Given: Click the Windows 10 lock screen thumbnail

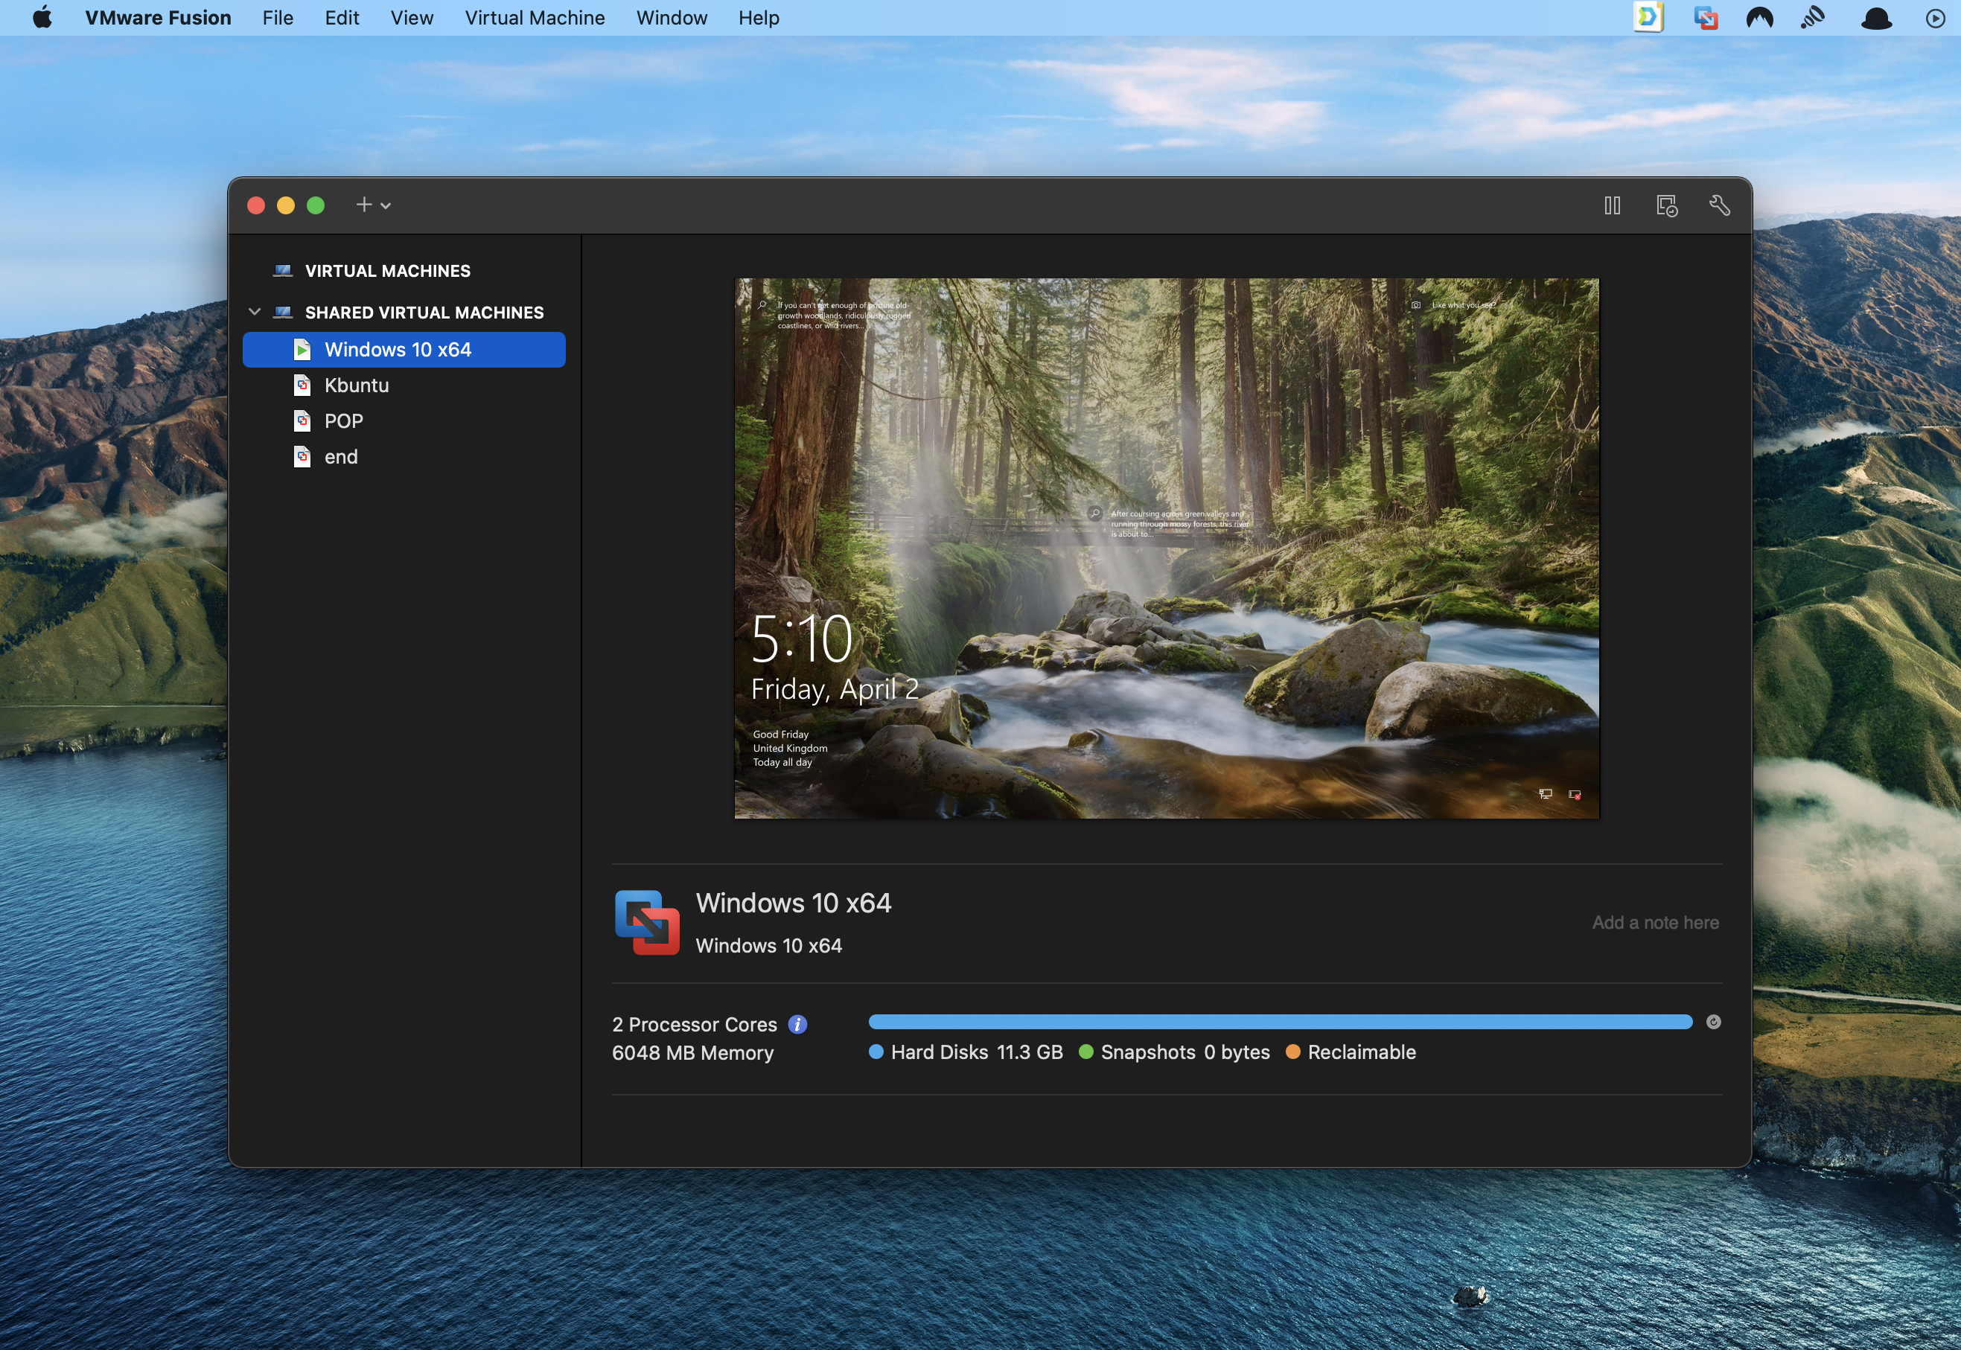Looking at the screenshot, I should (1167, 548).
